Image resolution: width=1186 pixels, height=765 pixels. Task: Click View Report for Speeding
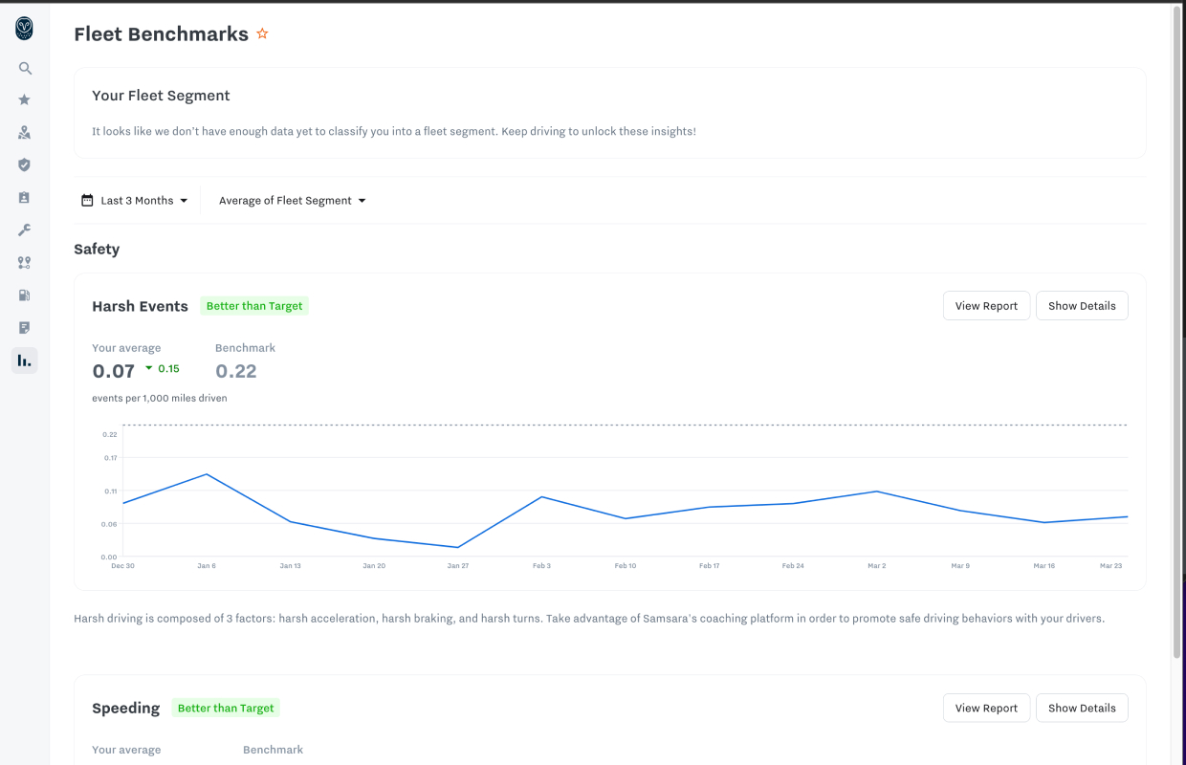986,709
